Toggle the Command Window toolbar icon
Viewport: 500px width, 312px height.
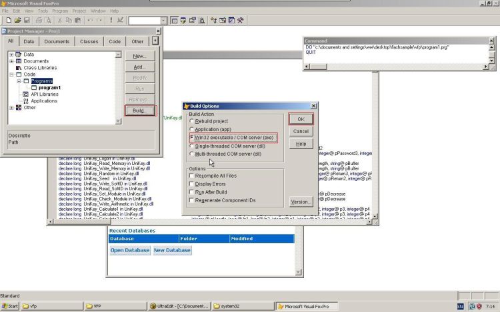coord(174,21)
